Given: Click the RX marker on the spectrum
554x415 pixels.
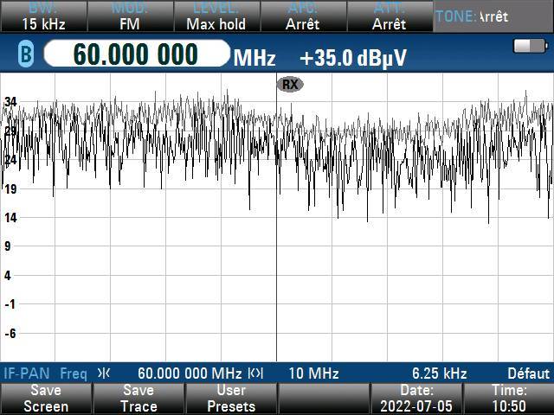Looking at the screenshot, I should (x=290, y=84).
